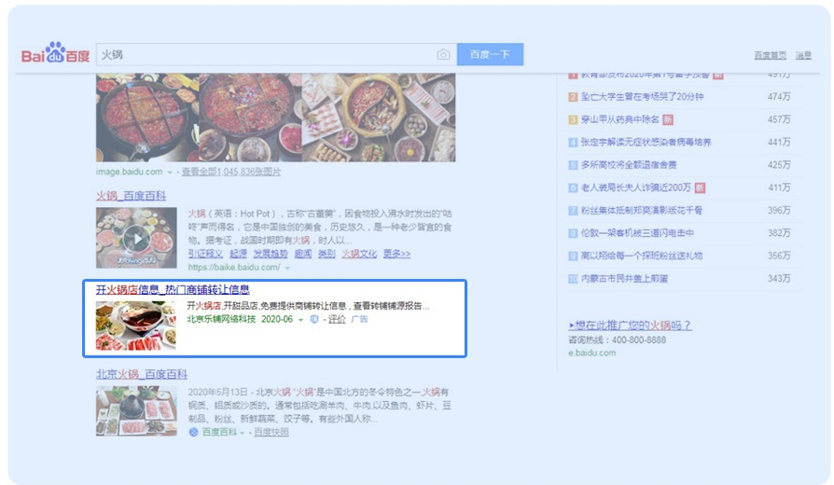
Task: Open 开火锅店信息_热门商铺转让信息 ad title
Action: tap(173, 289)
